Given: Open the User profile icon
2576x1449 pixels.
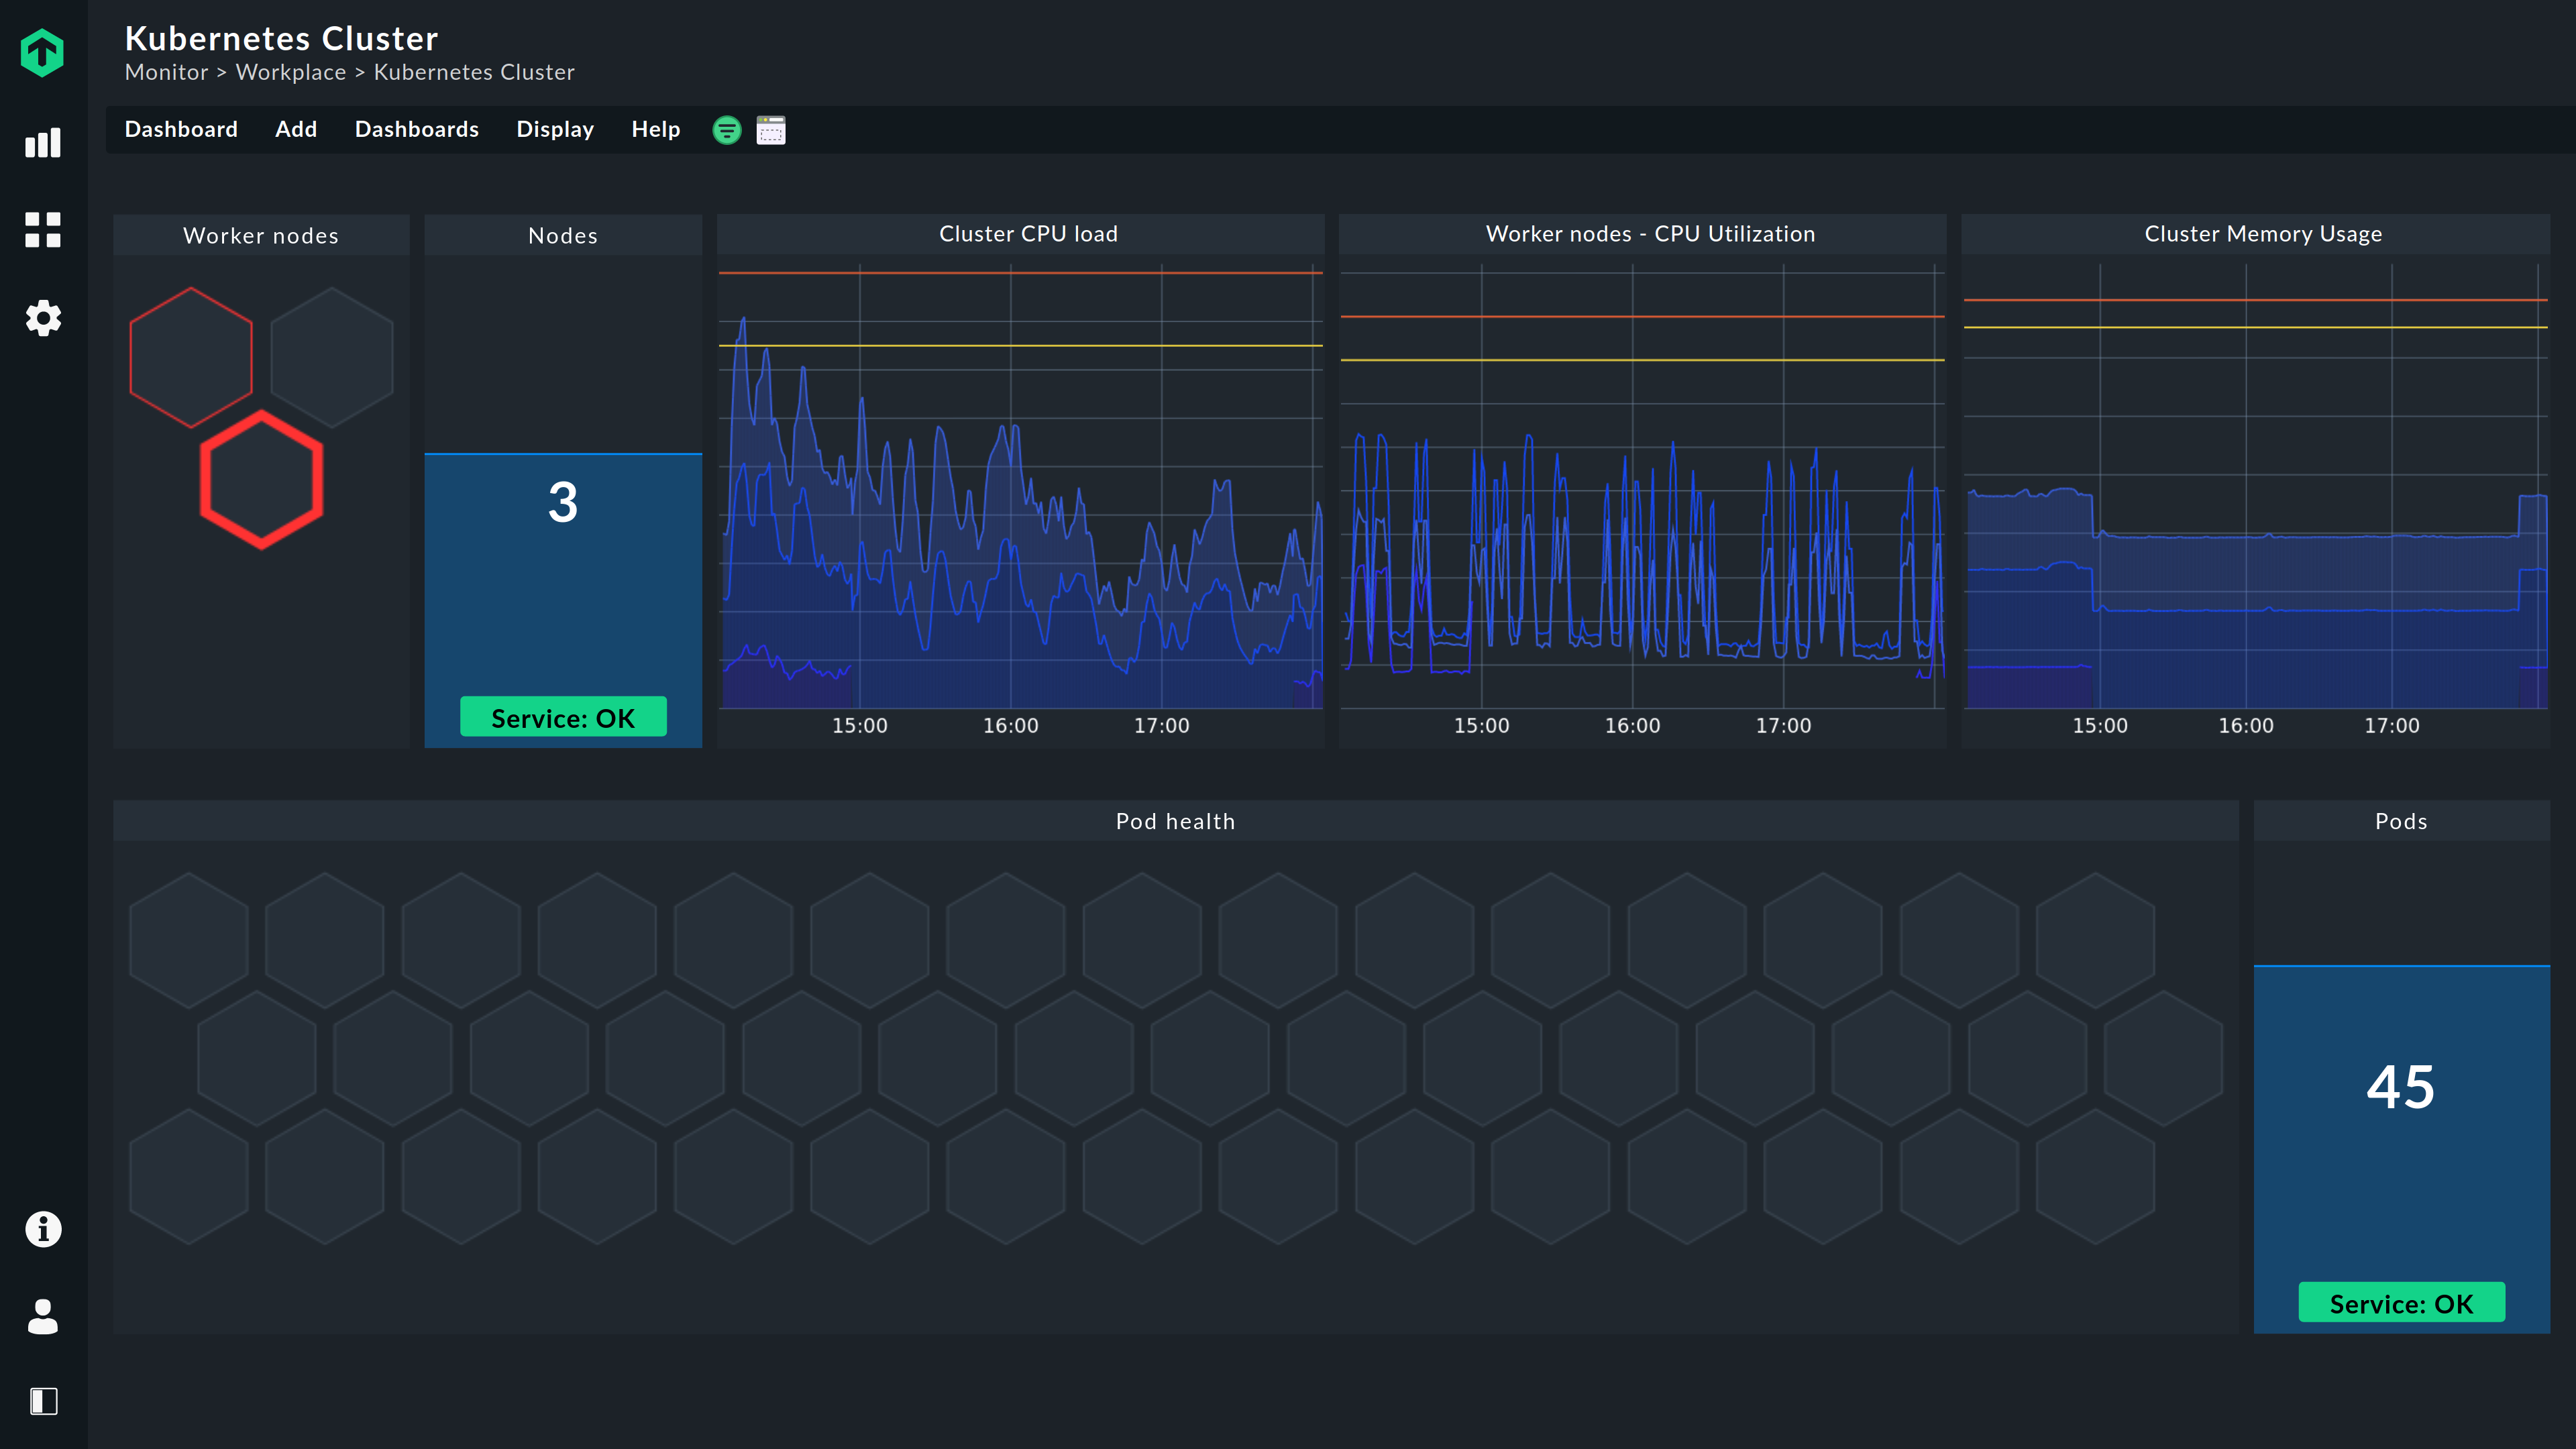Looking at the screenshot, I should click(42, 1316).
